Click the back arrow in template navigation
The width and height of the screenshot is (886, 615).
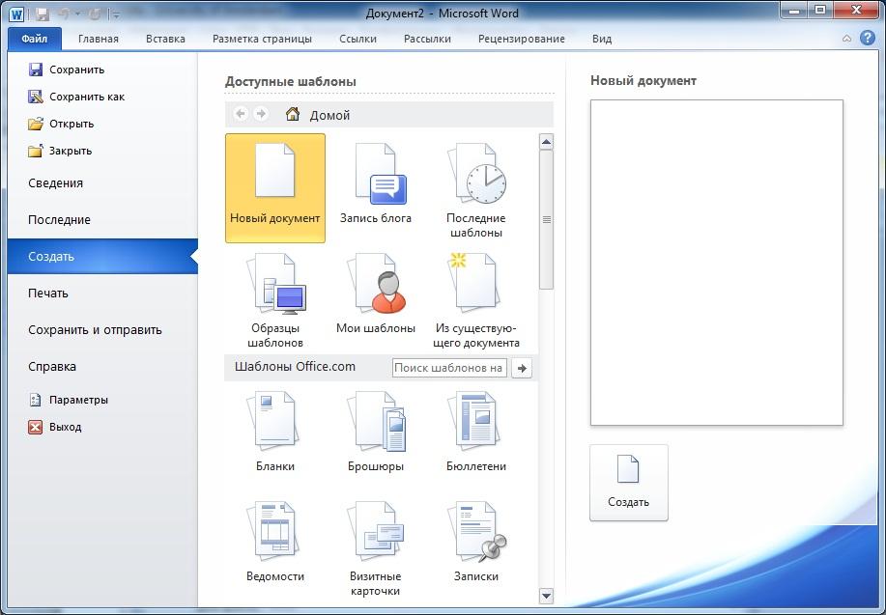point(241,114)
